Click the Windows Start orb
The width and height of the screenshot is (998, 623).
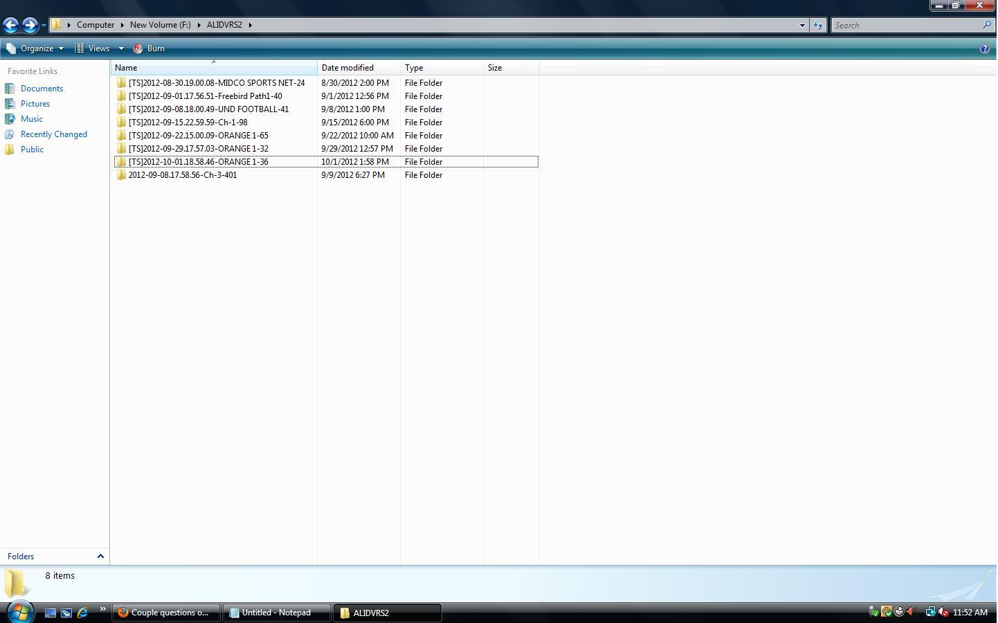point(20,612)
